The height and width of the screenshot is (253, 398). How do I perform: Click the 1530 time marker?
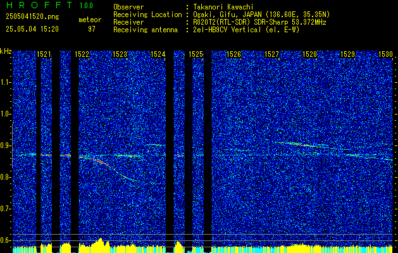(385, 54)
